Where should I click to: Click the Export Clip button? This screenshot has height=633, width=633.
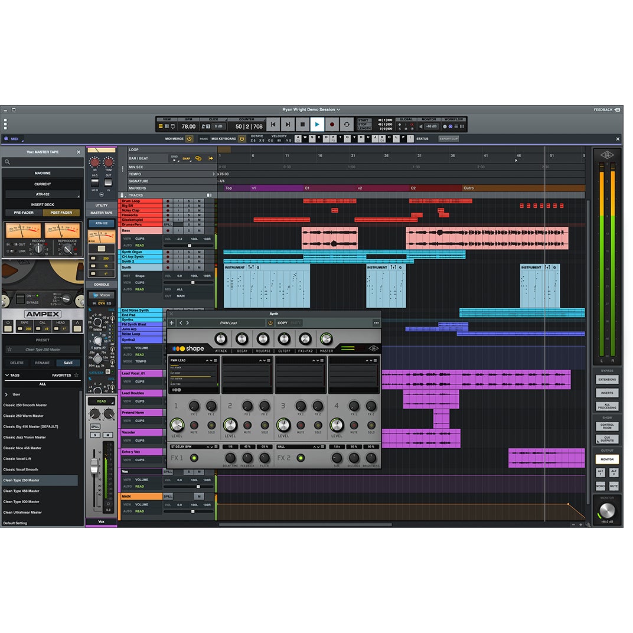coord(449,139)
